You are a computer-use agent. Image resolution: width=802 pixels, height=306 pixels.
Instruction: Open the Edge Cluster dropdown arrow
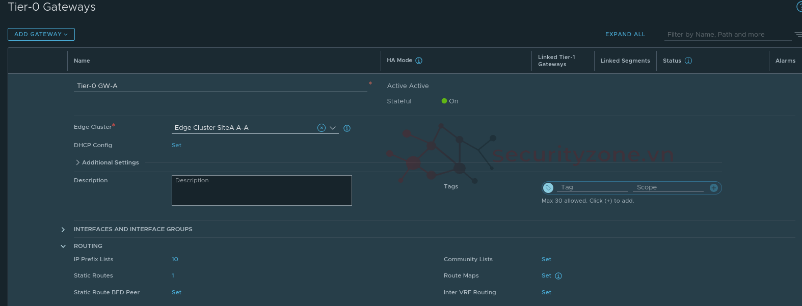tap(333, 128)
